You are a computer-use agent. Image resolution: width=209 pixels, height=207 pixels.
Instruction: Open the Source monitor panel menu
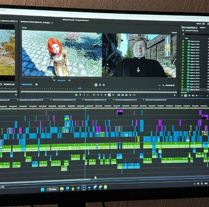(17, 21)
